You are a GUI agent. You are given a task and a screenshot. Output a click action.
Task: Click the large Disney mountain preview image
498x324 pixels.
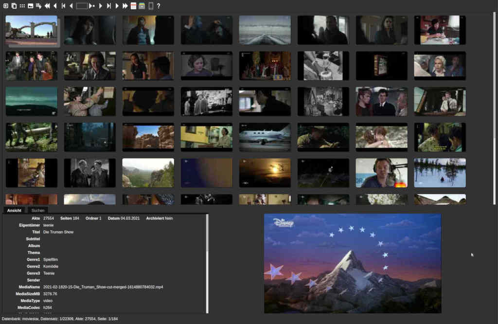(x=353, y=263)
